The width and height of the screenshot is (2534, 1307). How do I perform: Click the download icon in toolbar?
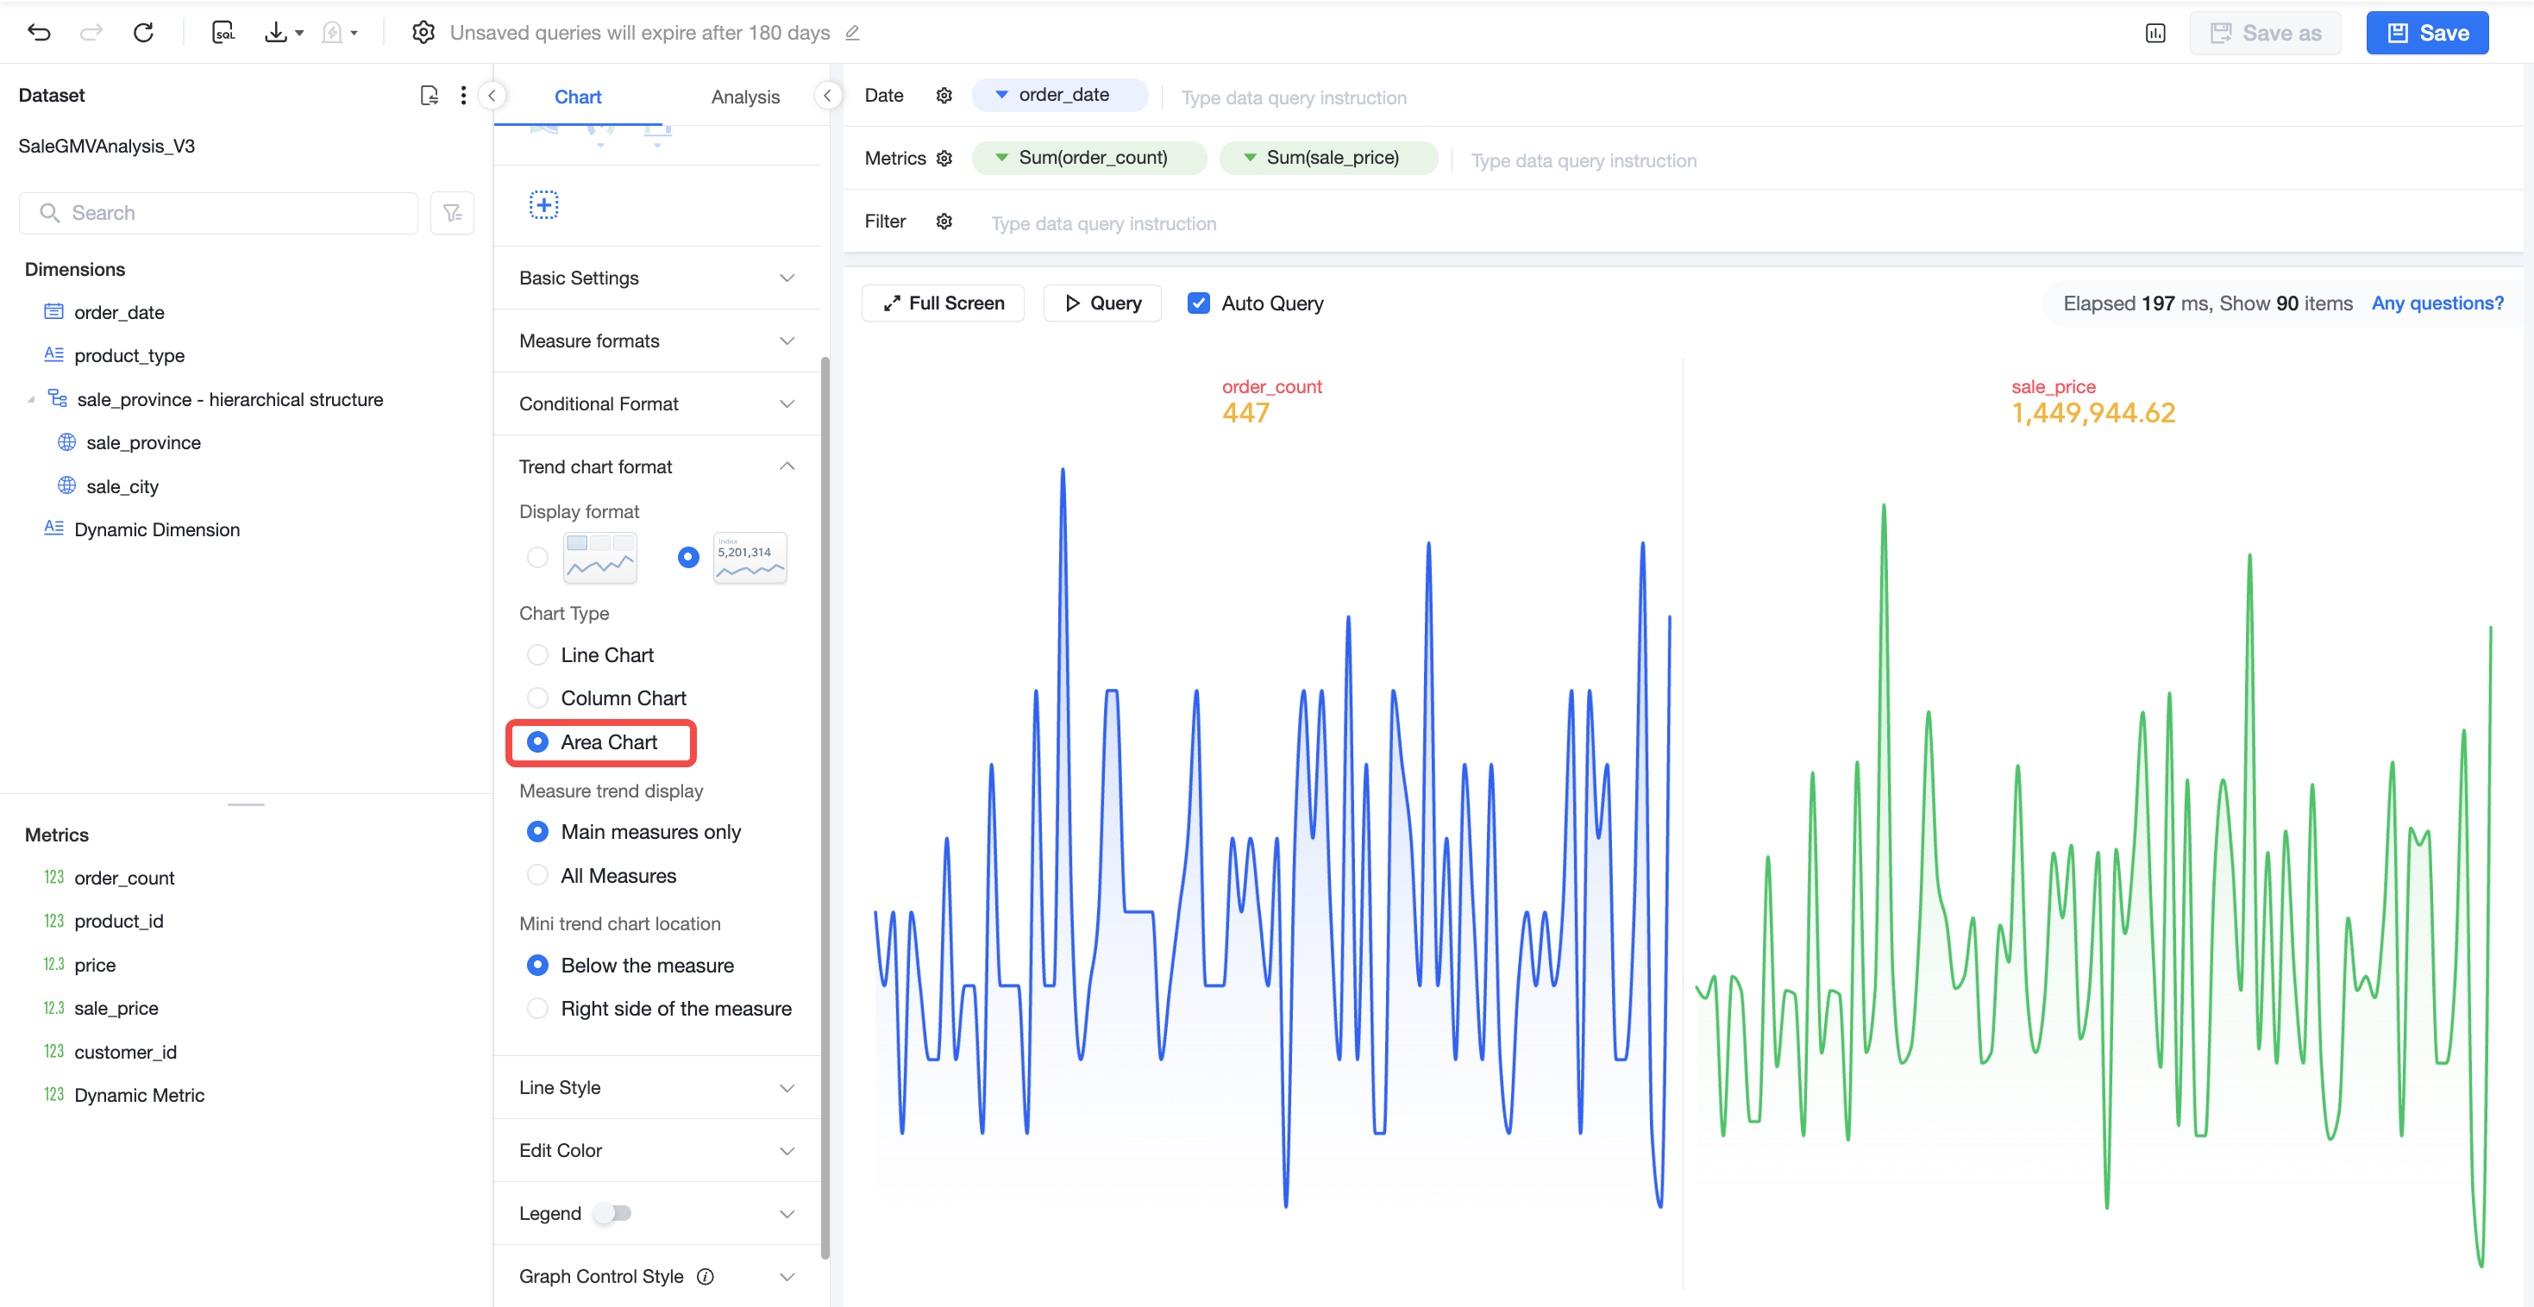coord(276,33)
